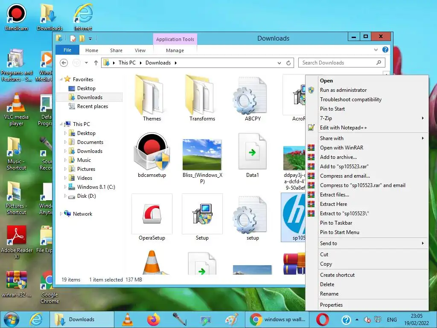The image size is (437, 328).
Task: Open VLC media player desktop shortcut
Action: pyautogui.click(x=16, y=109)
